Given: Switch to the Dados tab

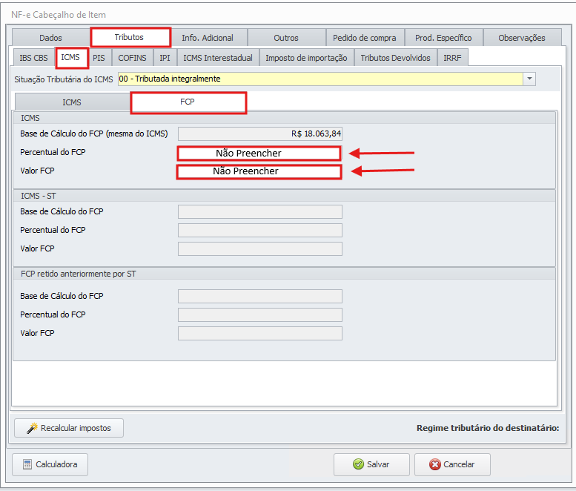Looking at the screenshot, I should 50,38.
